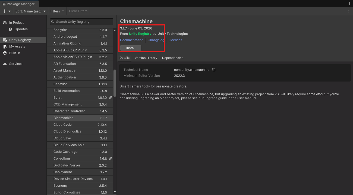Screen dimensions: 353x195
Task: Switch to the Version History tab
Action: 146,58
